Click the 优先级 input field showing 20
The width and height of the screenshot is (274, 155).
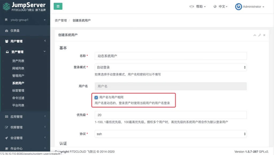pyautogui.click(x=170, y=115)
